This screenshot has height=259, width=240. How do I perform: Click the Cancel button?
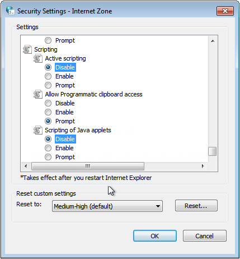coord(205,236)
